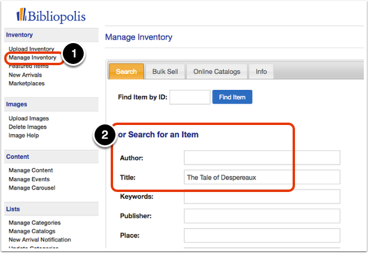Click the Bibliopolis logo

pyautogui.click(x=51, y=16)
